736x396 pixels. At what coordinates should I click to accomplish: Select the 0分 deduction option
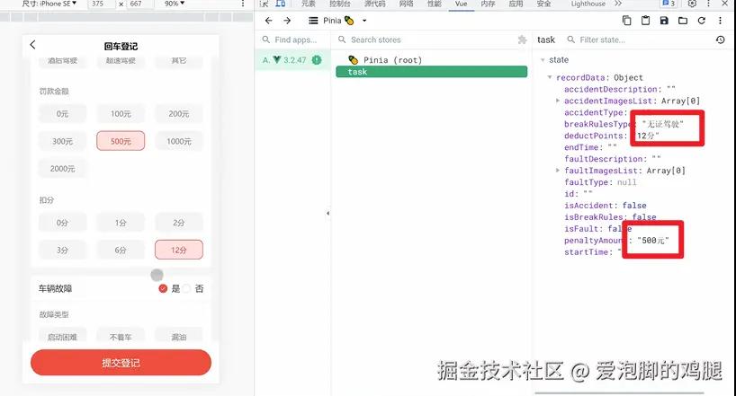tap(62, 223)
